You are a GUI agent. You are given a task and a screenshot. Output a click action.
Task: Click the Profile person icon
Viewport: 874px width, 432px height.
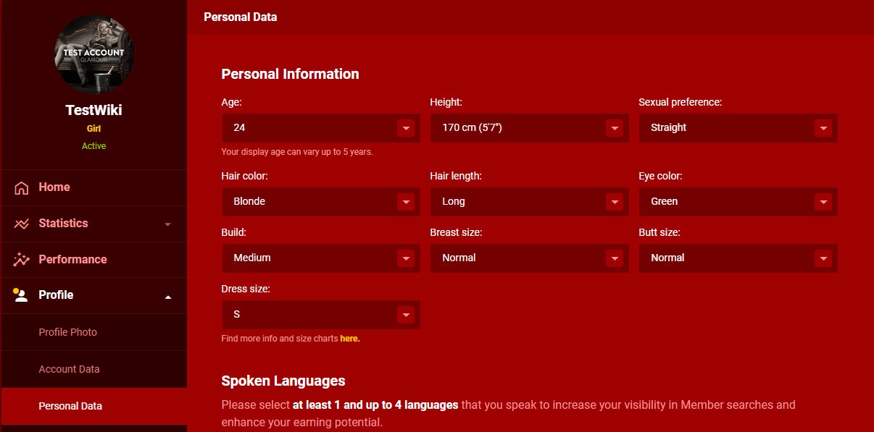click(20, 295)
